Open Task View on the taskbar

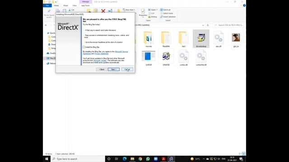[x=117, y=159]
